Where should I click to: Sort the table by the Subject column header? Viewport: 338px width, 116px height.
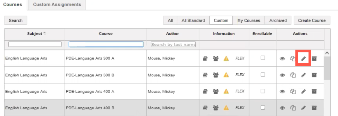[35, 34]
